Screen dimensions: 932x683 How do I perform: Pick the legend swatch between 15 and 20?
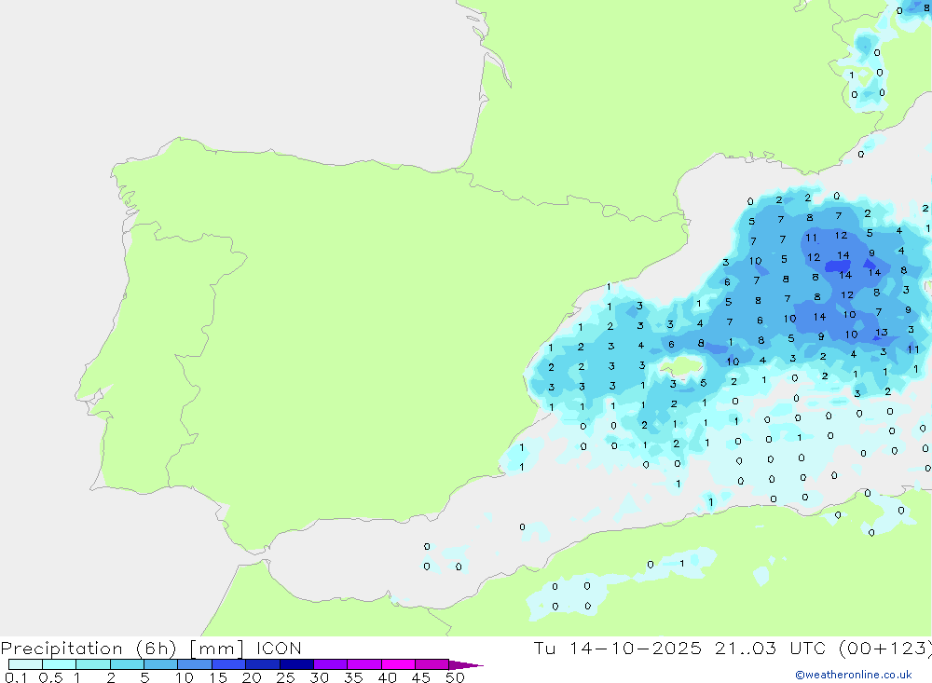(229, 664)
